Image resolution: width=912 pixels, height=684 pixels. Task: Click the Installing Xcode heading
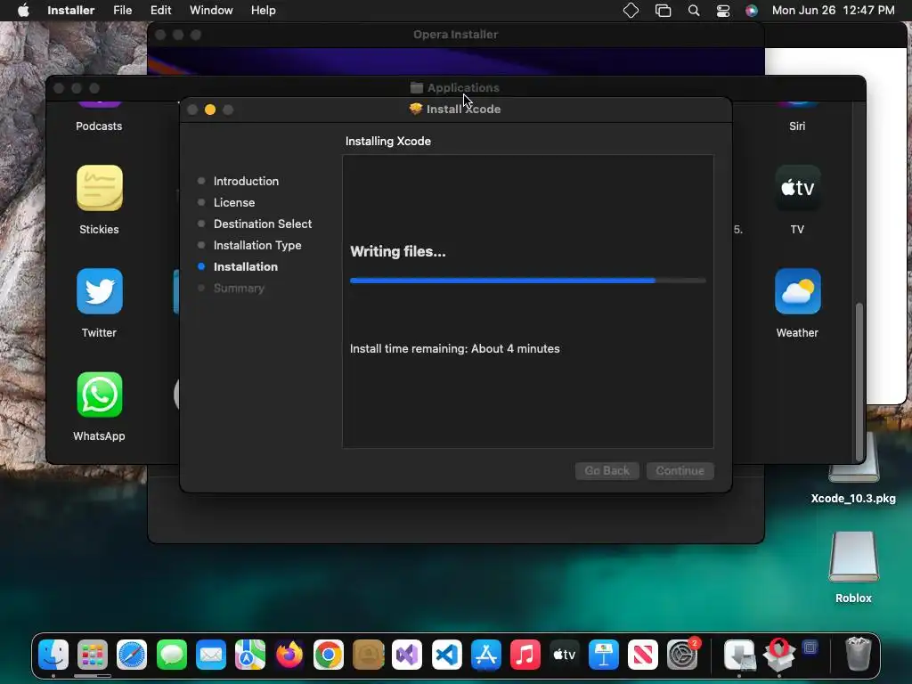tap(388, 142)
